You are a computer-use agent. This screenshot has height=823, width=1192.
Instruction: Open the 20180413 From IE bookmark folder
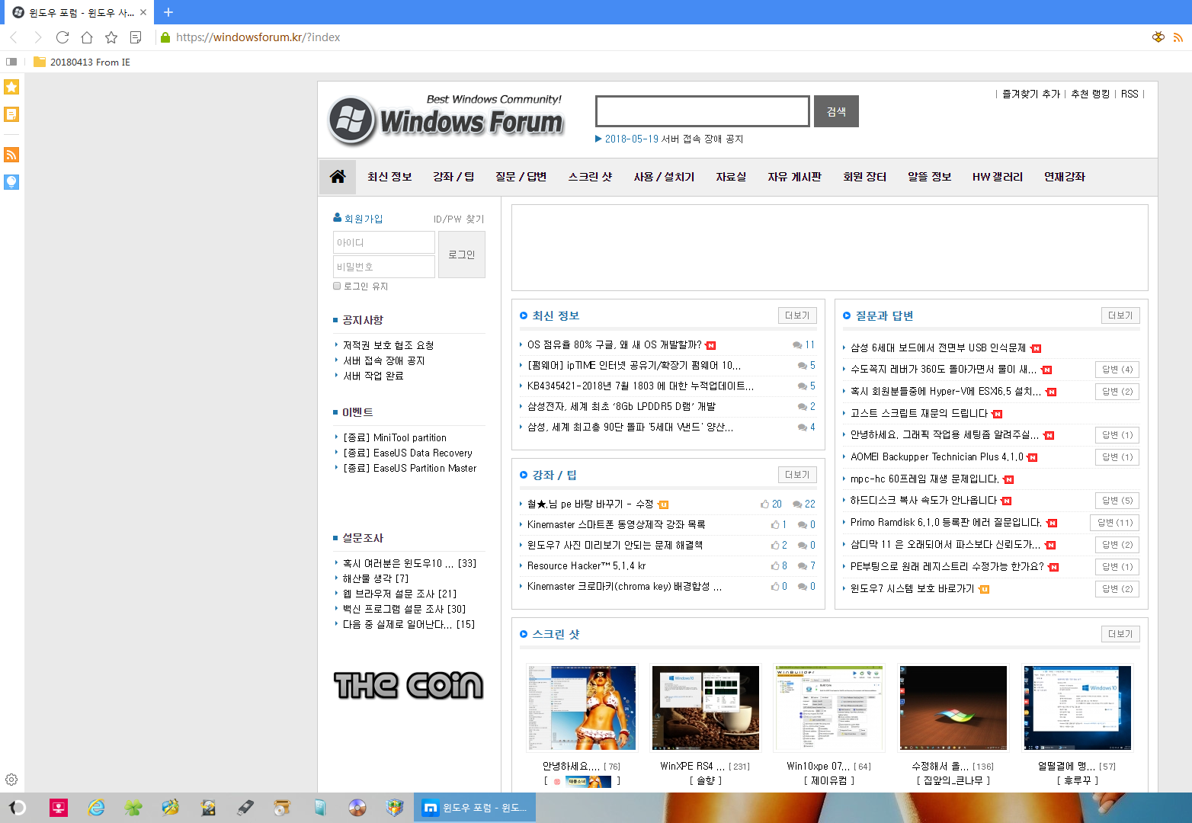[82, 62]
